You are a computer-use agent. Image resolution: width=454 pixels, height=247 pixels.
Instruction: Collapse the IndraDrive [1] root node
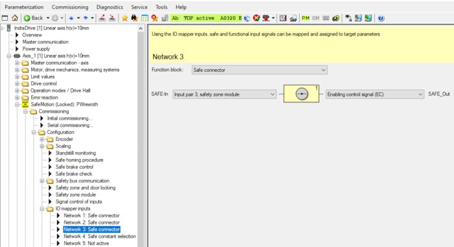[x=3, y=28]
